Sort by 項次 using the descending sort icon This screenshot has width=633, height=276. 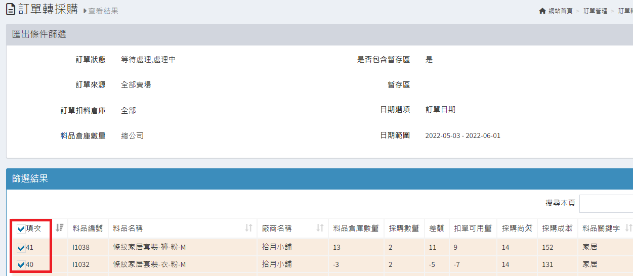click(x=59, y=228)
